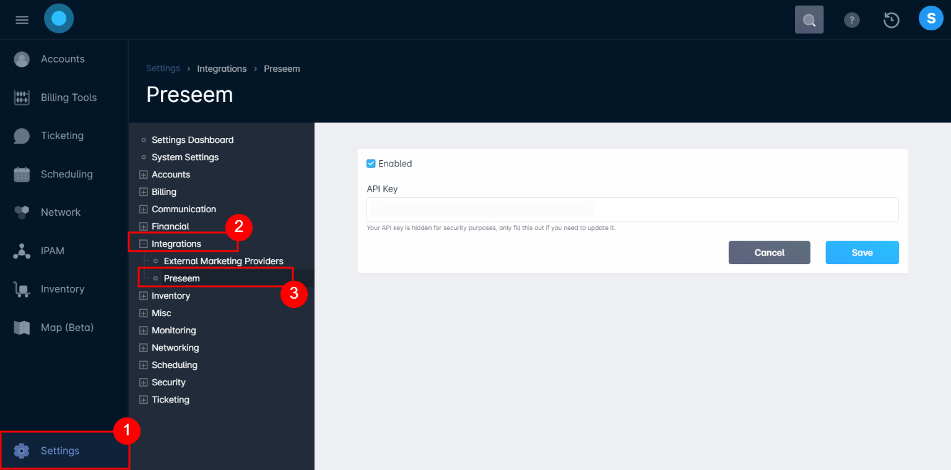Click the Accounts person icon in sidebar
The image size is (951, 470).
click(x=22, y=59)
